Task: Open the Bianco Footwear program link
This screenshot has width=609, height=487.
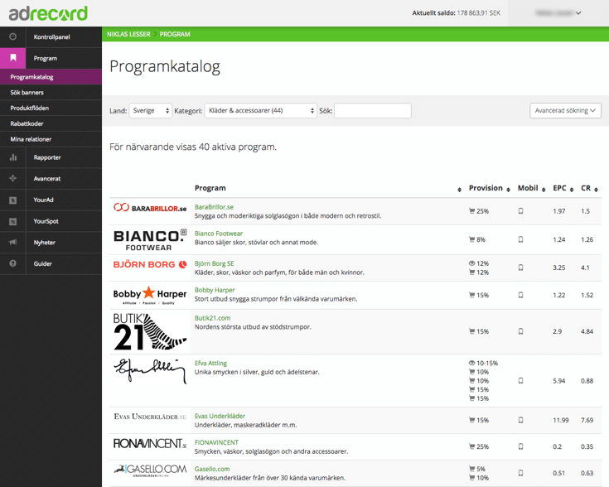Action: click(219, 234)
